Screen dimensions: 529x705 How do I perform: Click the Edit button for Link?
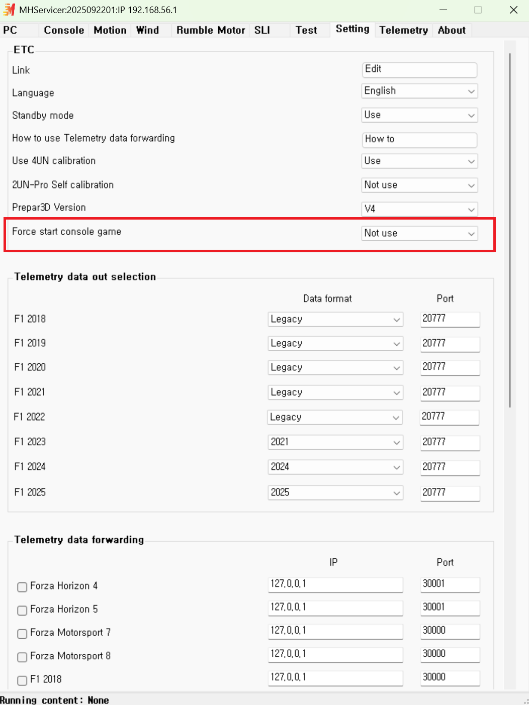click(419, 69)
